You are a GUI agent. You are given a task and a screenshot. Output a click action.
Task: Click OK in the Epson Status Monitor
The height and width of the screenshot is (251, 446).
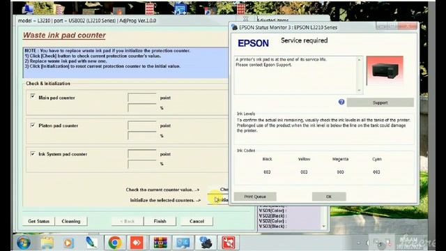point(329,197)
